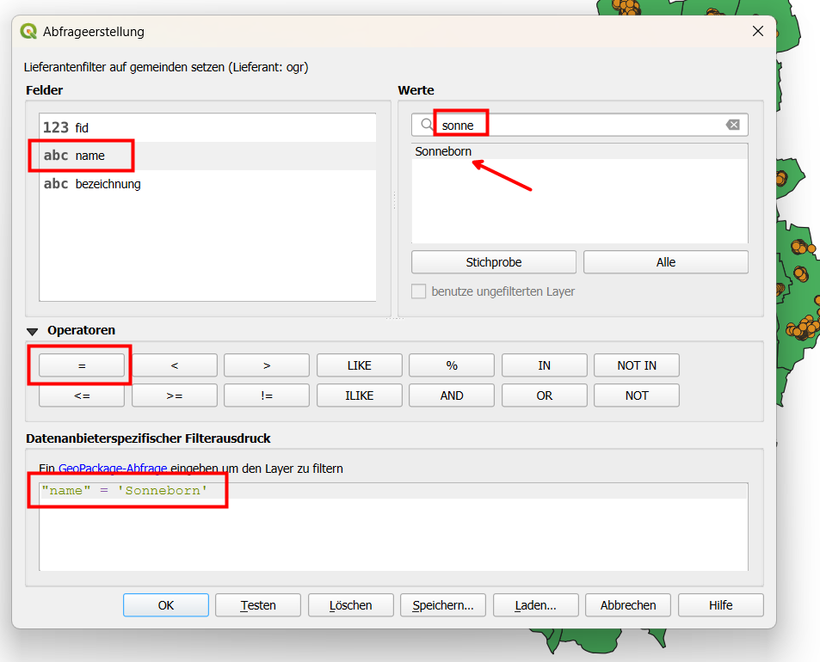Confirm the query with OK
Viewport: 820px width, 662px height.
tap(166, 605)
